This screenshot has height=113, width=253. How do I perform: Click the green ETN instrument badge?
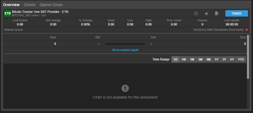point(8,13)
